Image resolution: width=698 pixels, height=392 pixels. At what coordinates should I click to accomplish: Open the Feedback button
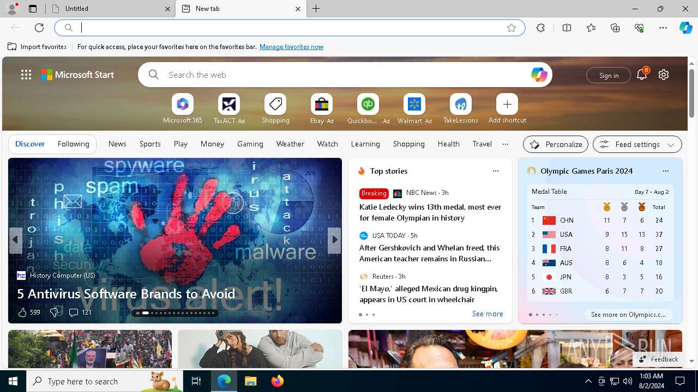click(x=658, y=359)
